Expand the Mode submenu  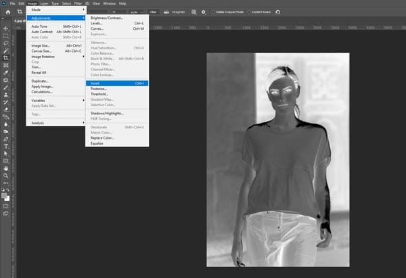(56, 9)
